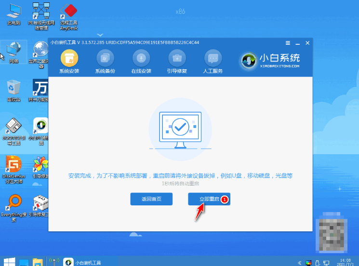Minimize the 小白装机工具 window
This screenshot has width=359, height=266.
point(298,43)
